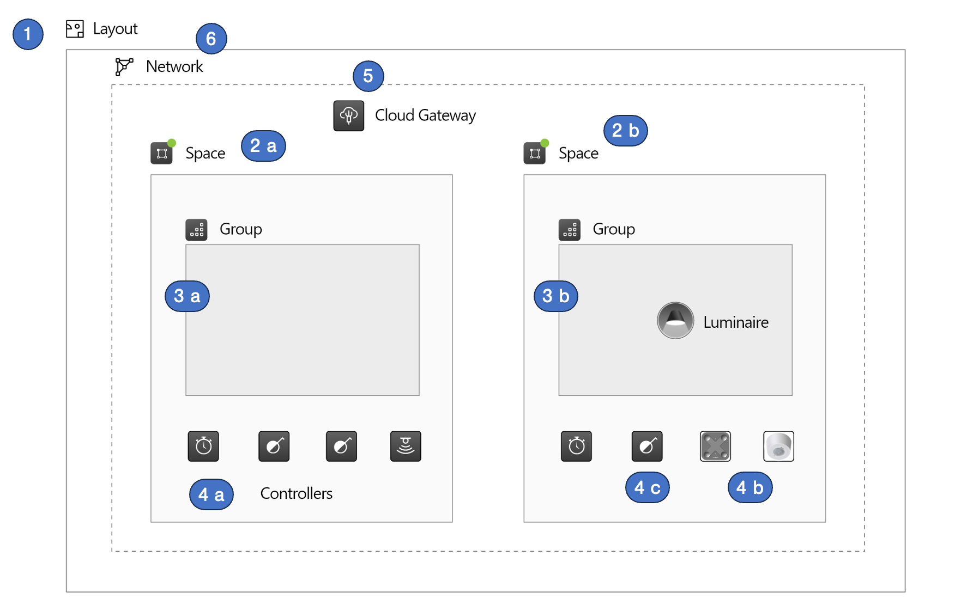The image size is (955, 605).
Task: Click the timer controller in right space
Action: (576, 446)
